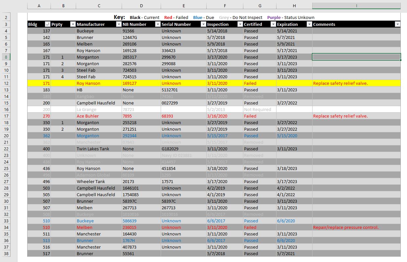This screenshot has height=262, width=407.
Task: Click the '169127' cell in yellow row
Action: tap(141, 83)
